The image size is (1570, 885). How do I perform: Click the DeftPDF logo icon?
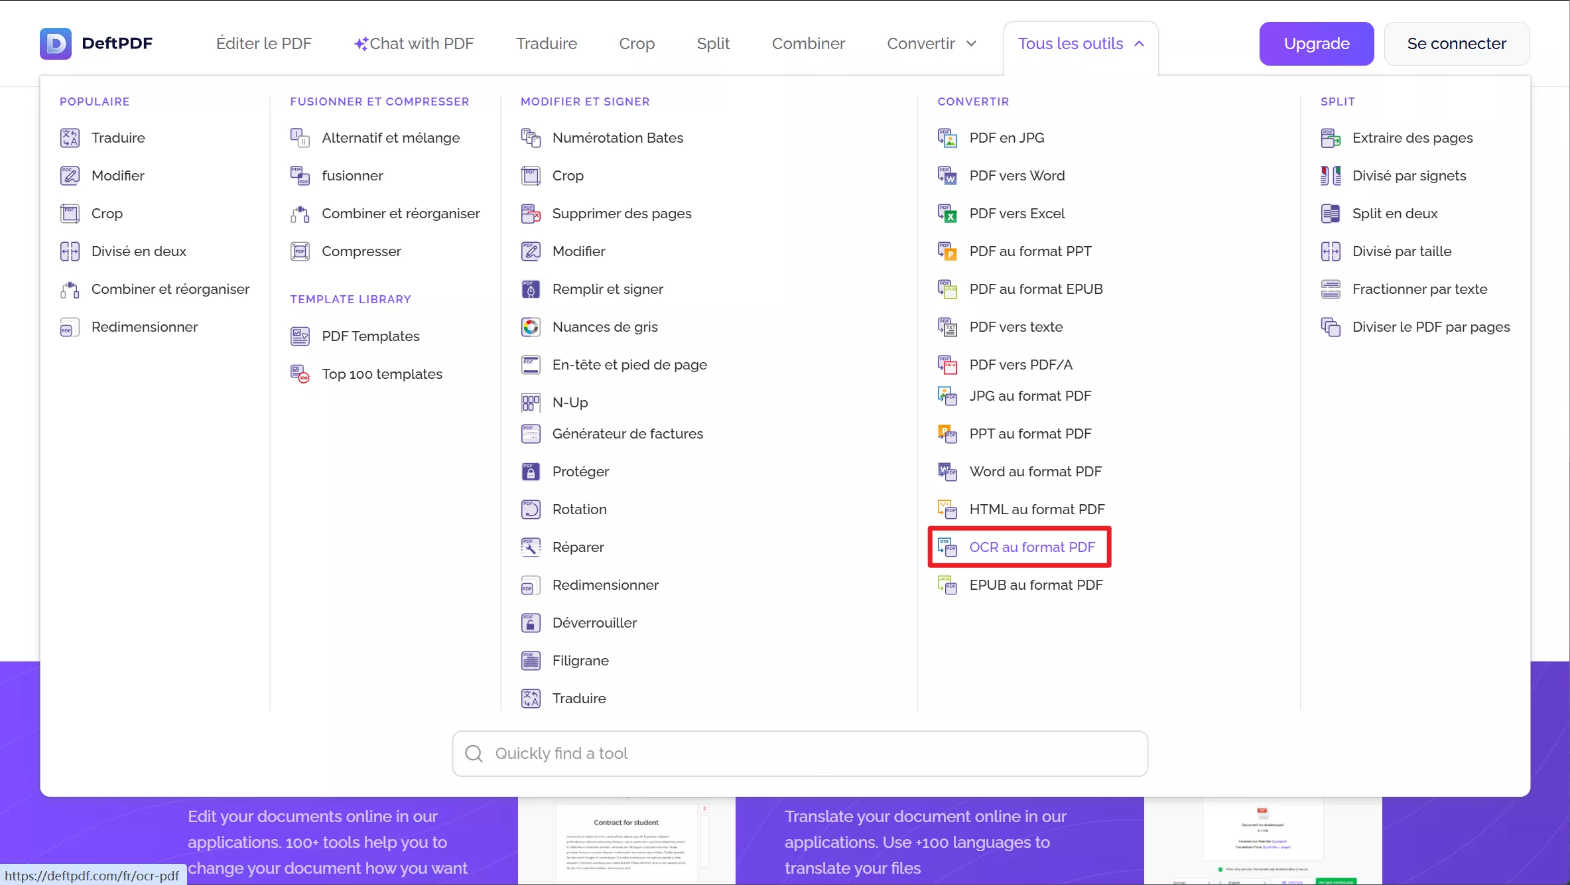[56, 44]
